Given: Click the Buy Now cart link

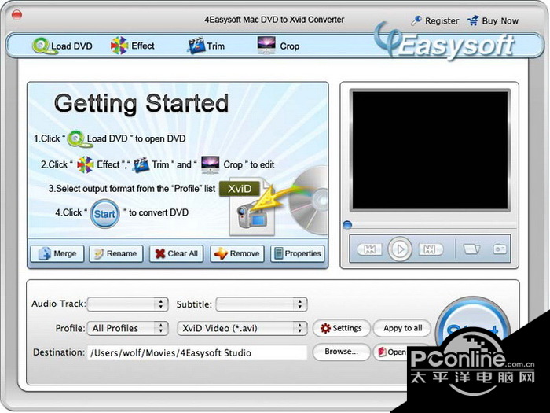Looking at the screenshot, I should pos(493,20).
